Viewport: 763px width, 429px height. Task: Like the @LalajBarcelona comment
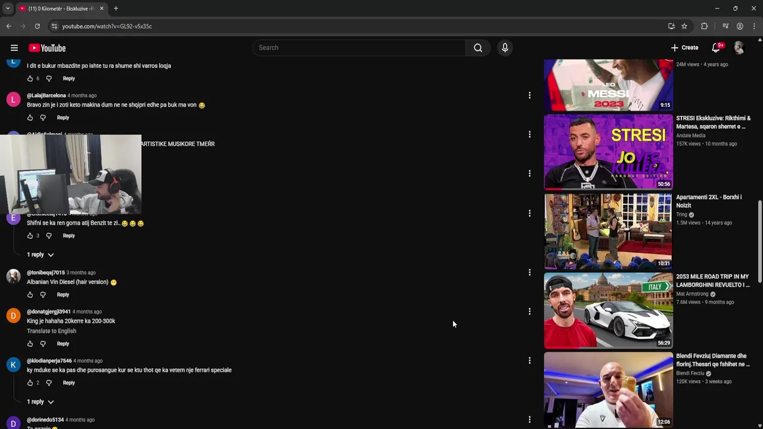pyautogui.click(x=30, y=117)
